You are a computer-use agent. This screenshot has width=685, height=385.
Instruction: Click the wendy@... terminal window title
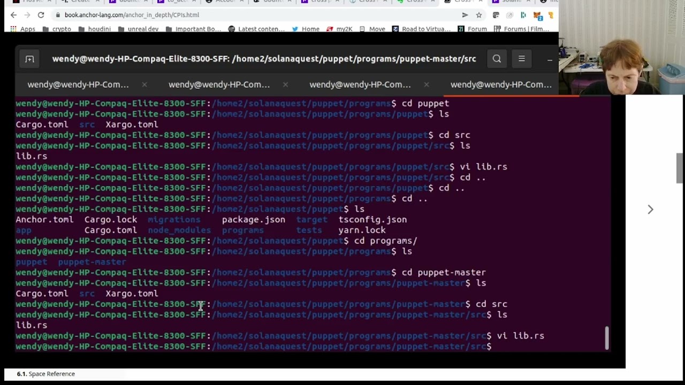click(264, 59)
